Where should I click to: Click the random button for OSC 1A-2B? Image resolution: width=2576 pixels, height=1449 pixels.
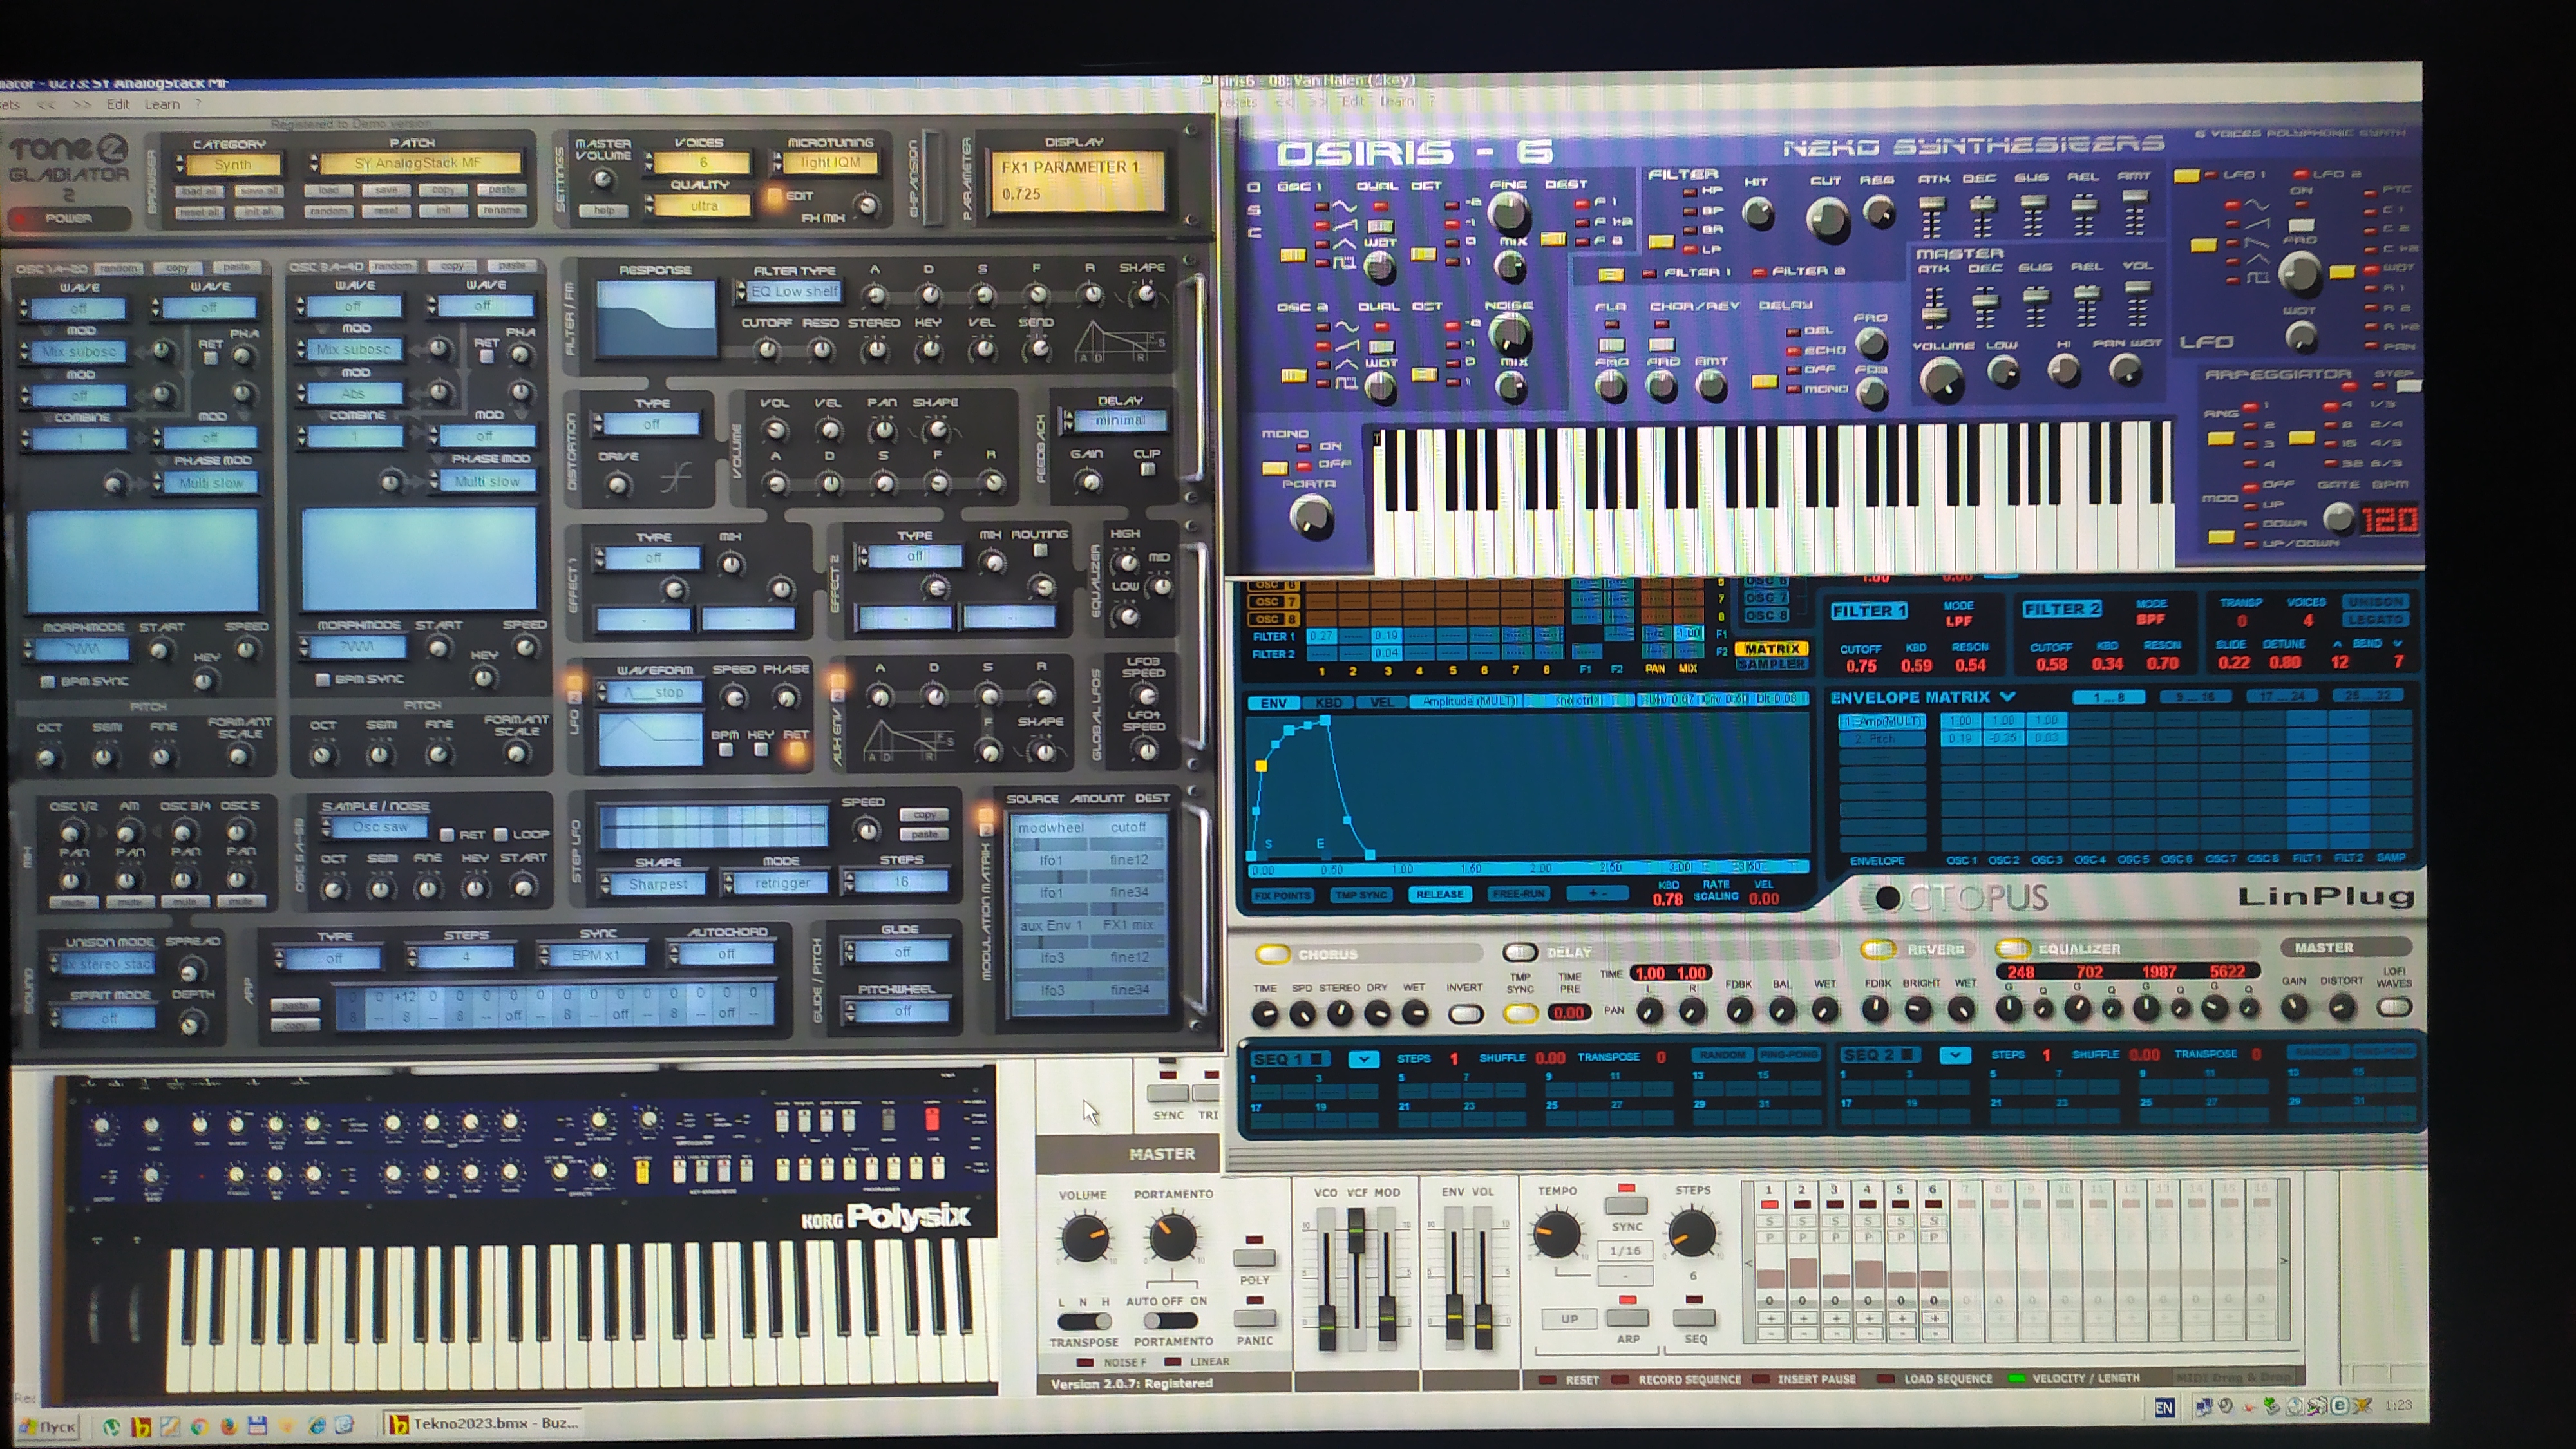[119, 268]
